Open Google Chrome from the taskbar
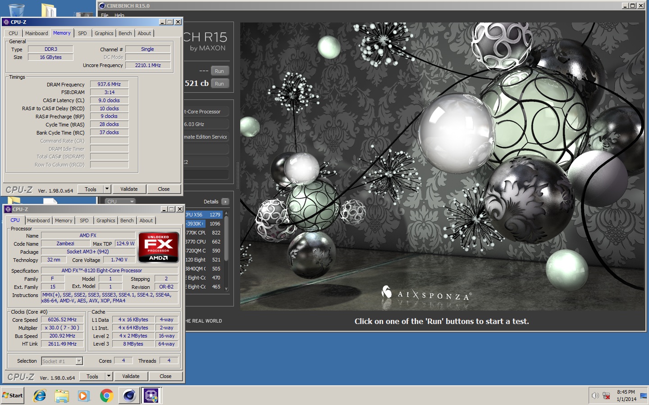Viewport: 649px width, 405px height. pyautogui.click(x=106, y=396)
